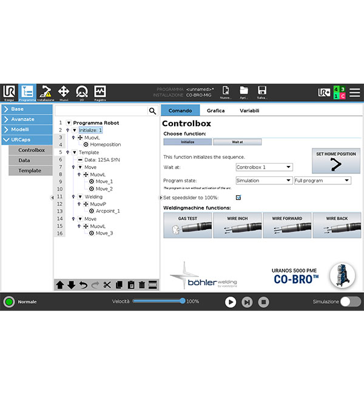Delete node with trash icon

142,285
